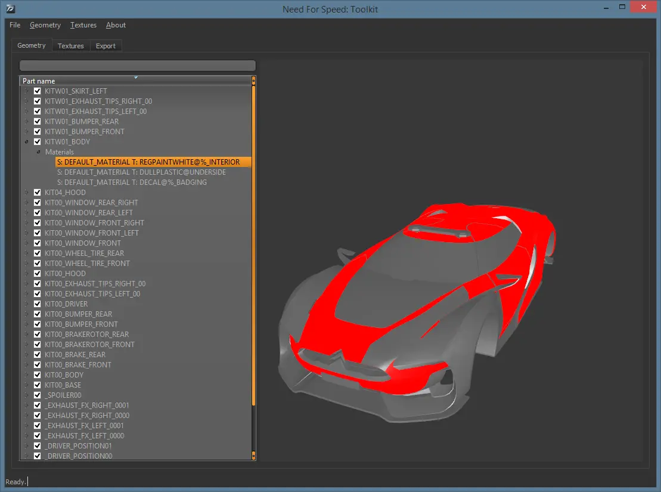The image size is (661, 492).
Task: Expand the _EXHAUST_FX_RIGHT_0001 node
Action: click(27, 405)
